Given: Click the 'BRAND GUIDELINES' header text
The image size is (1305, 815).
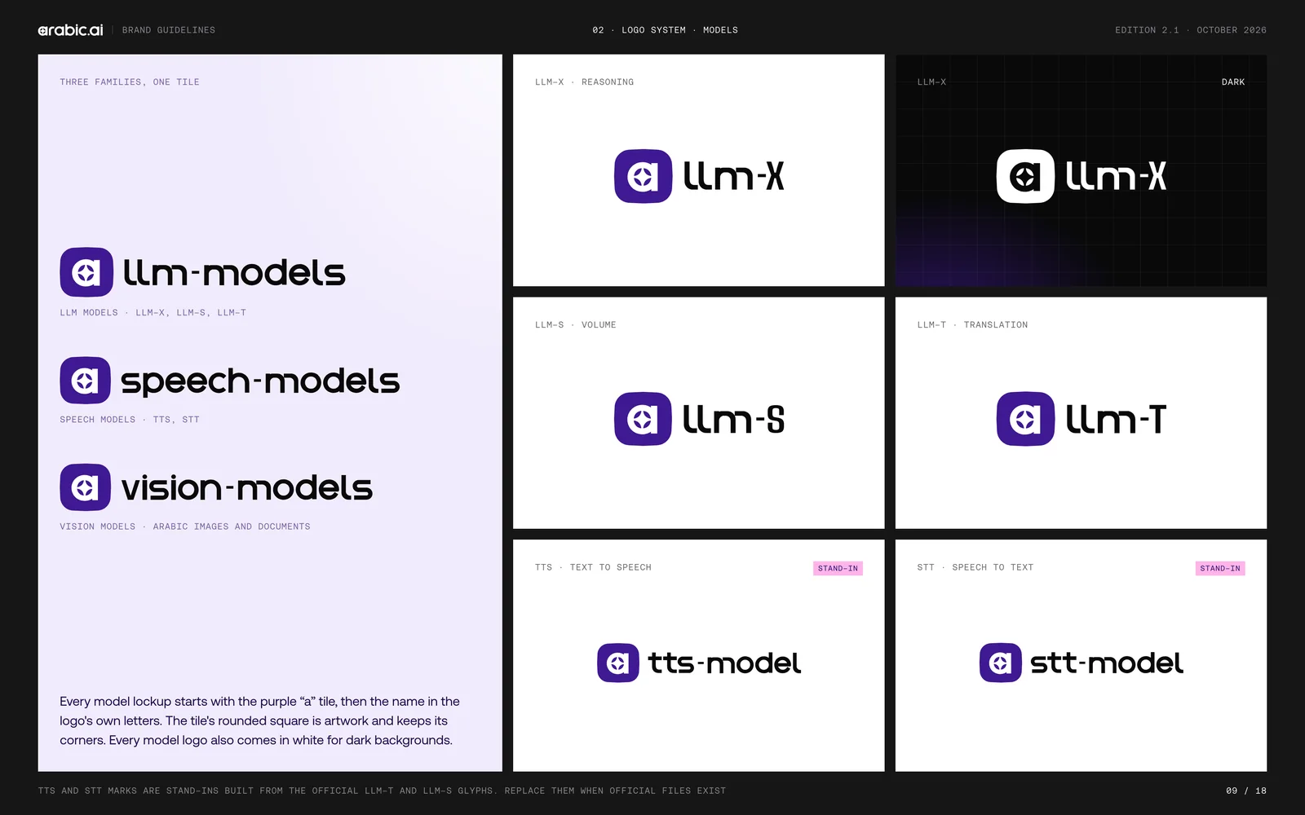Looking at the screenshot, I should coord(169,30).
